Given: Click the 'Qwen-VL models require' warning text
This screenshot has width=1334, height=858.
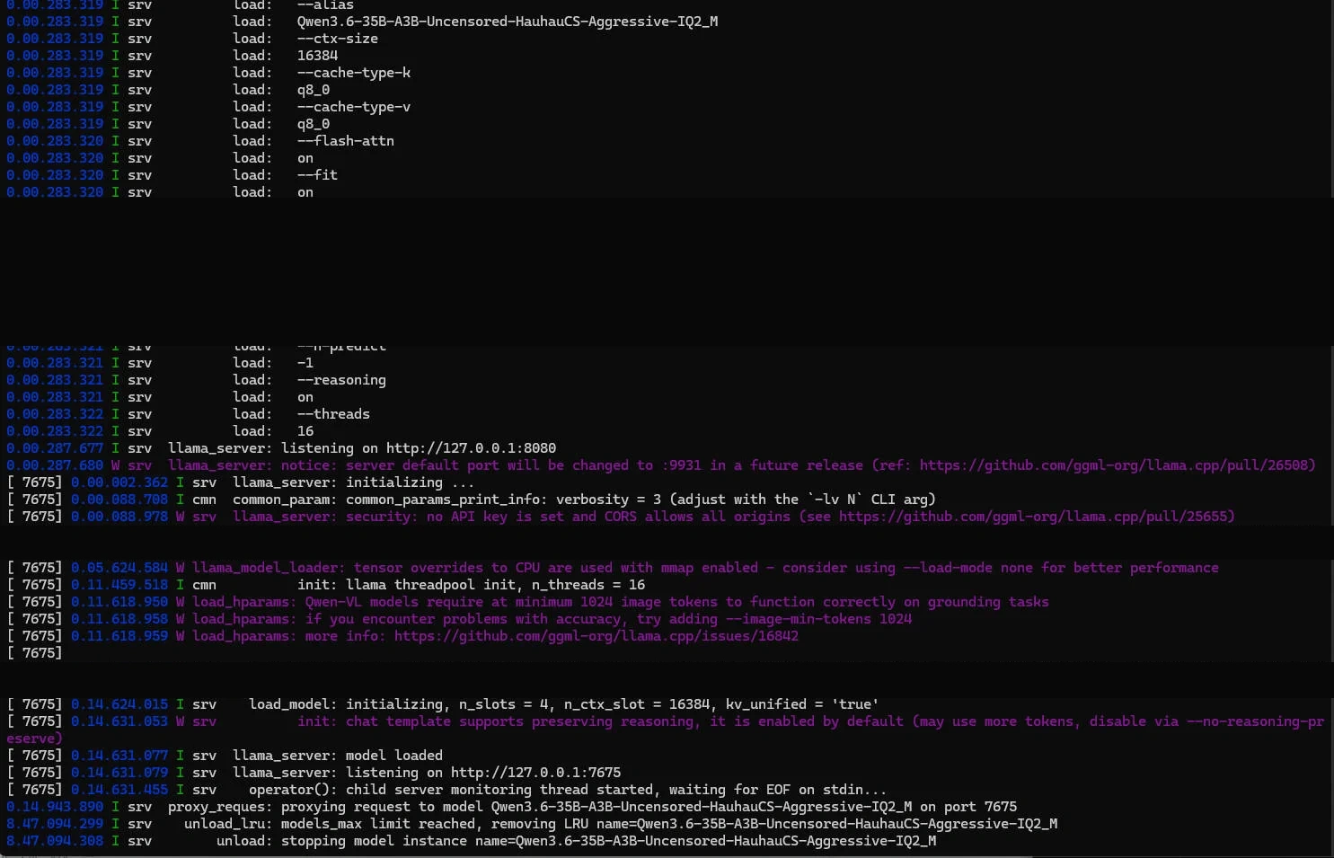Looking at the screenshot, I should coord(393,602).
